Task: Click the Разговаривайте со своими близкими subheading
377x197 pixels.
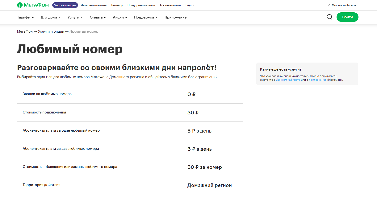Action: point(117,68)
